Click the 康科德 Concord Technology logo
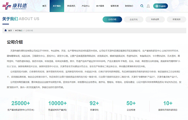188x120 pixels. tap(15, 6)
